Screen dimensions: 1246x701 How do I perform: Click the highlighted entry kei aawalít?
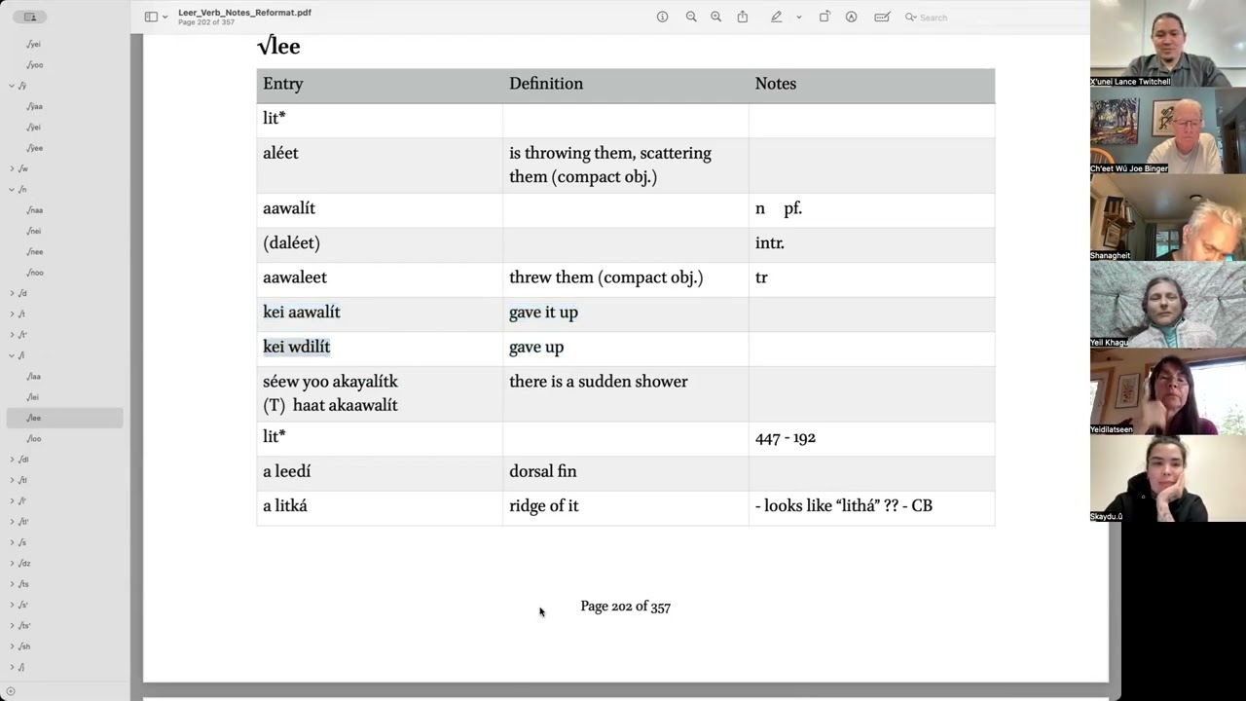(302, 313)
